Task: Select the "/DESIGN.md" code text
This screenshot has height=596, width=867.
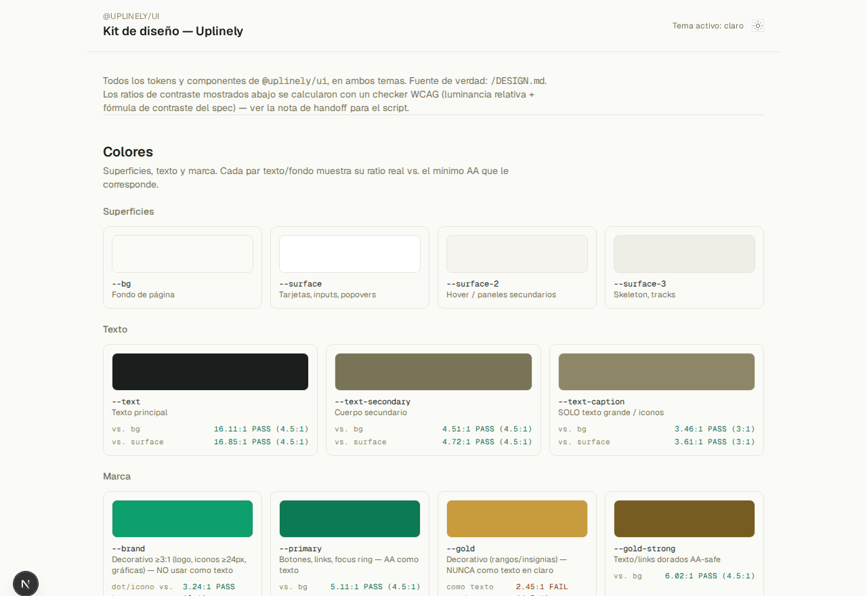Action: (x=517, y=81)
